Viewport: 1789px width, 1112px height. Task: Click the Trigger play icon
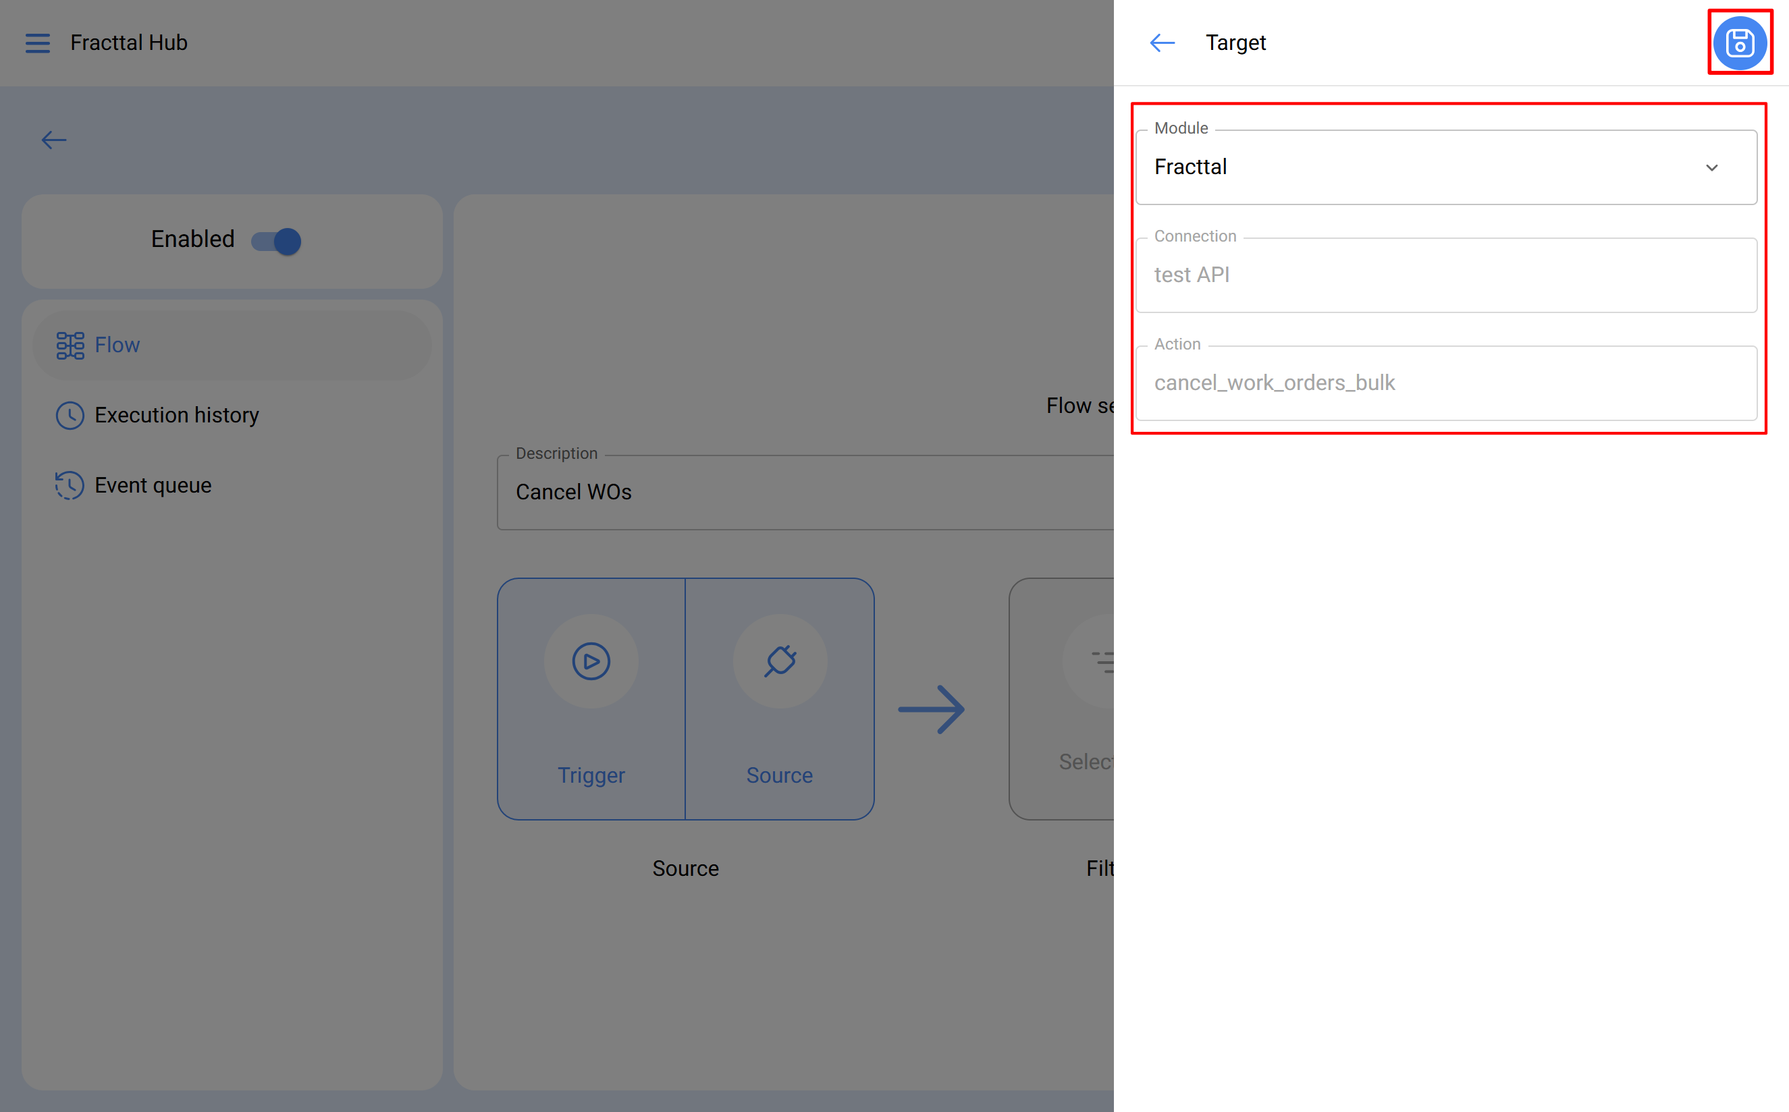click(x=591, y=661)
